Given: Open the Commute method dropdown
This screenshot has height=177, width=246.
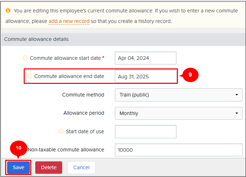Looking at the screenshot, I should (179, 95).
